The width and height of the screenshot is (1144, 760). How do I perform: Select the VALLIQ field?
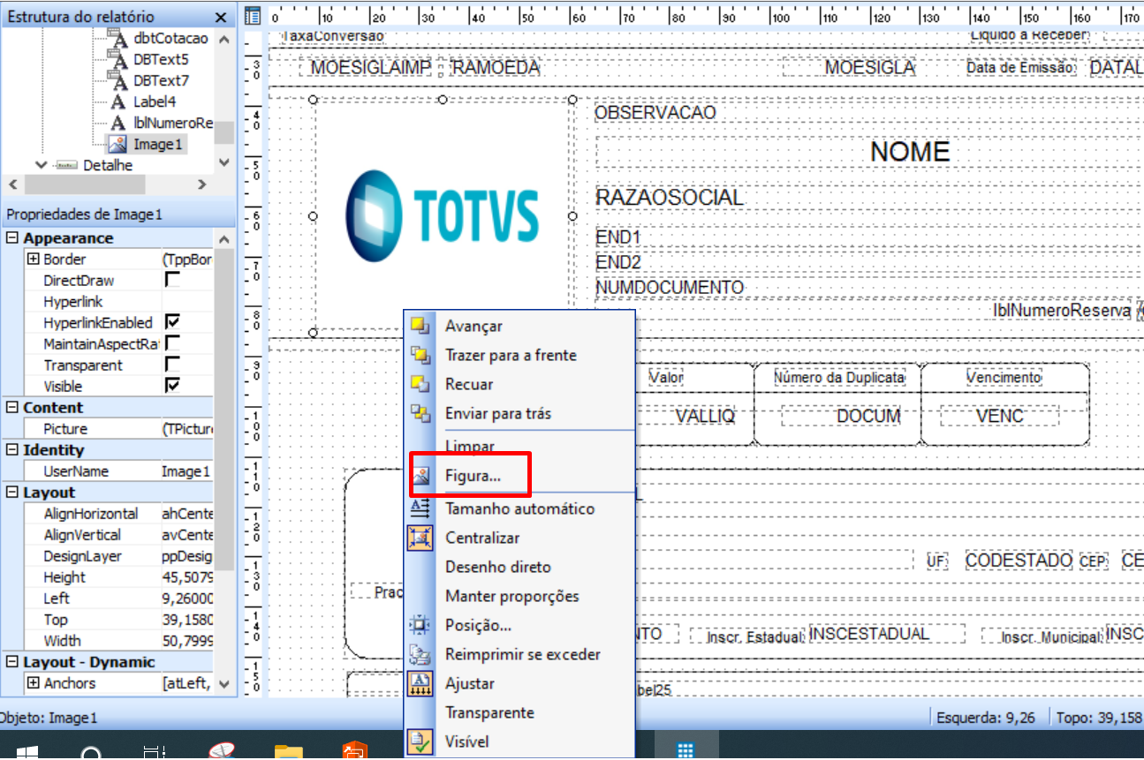(x=705, y=417)
